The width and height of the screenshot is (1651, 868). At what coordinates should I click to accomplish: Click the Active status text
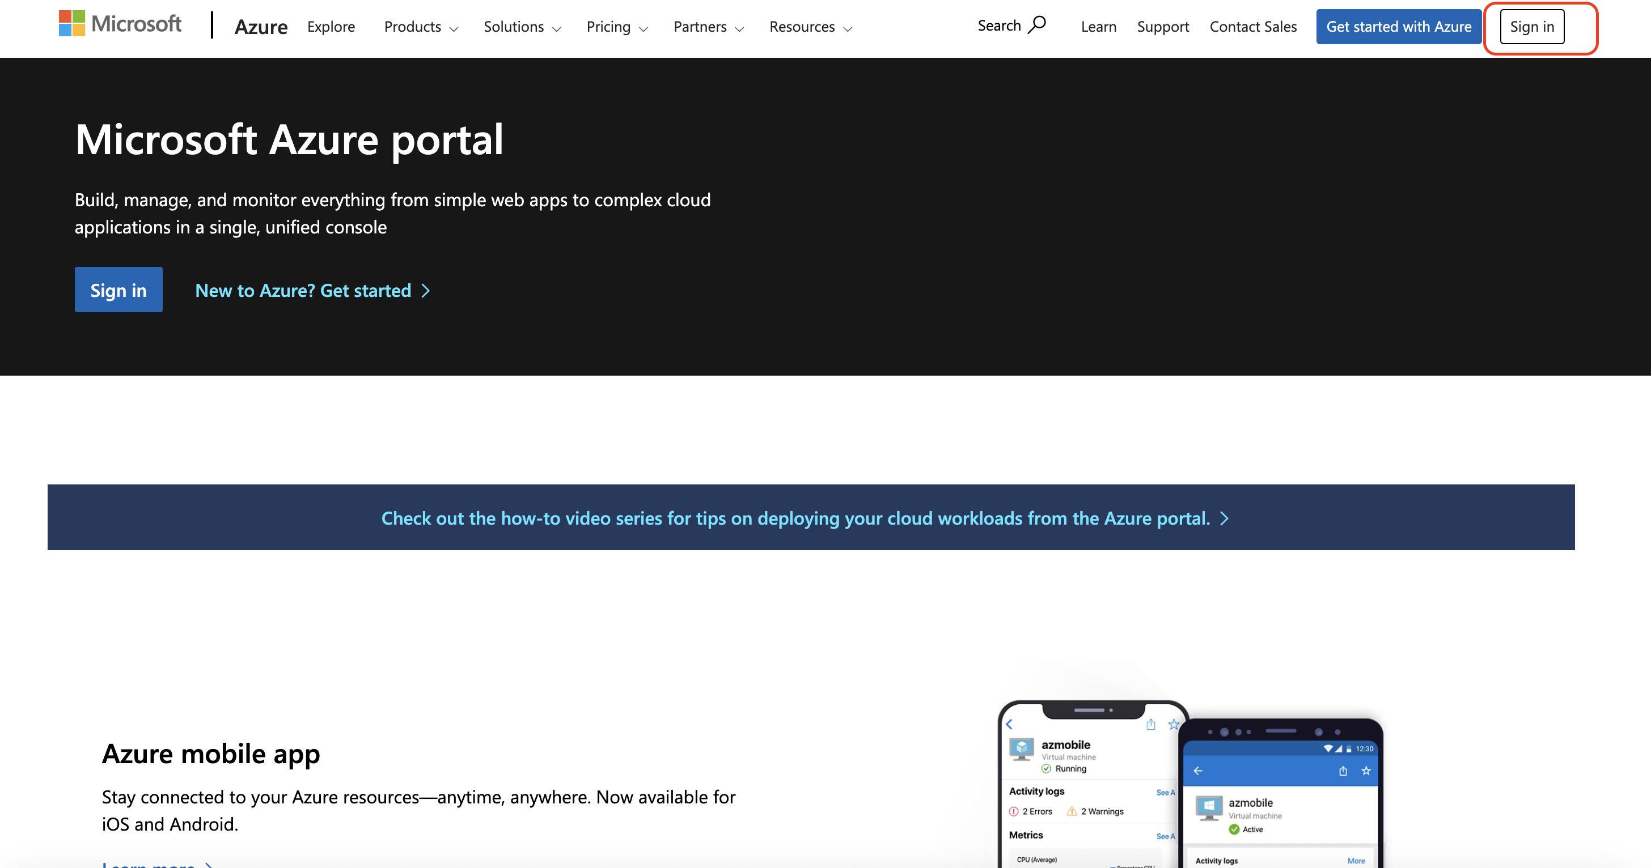point(1252,829)
